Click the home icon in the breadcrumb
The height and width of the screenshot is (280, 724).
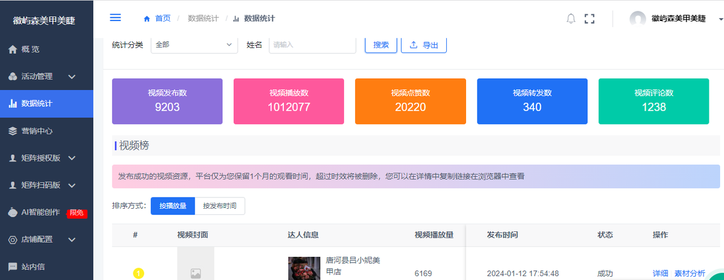pos(147,19)
